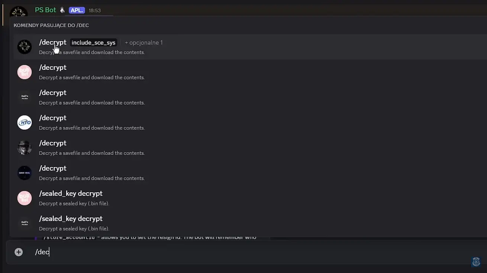Click the Retro Templates icon near the input field
Screen dimensions: 487x273
[476, 262]
